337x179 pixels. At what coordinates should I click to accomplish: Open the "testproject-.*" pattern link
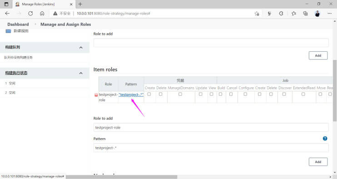tap(131, 94)
